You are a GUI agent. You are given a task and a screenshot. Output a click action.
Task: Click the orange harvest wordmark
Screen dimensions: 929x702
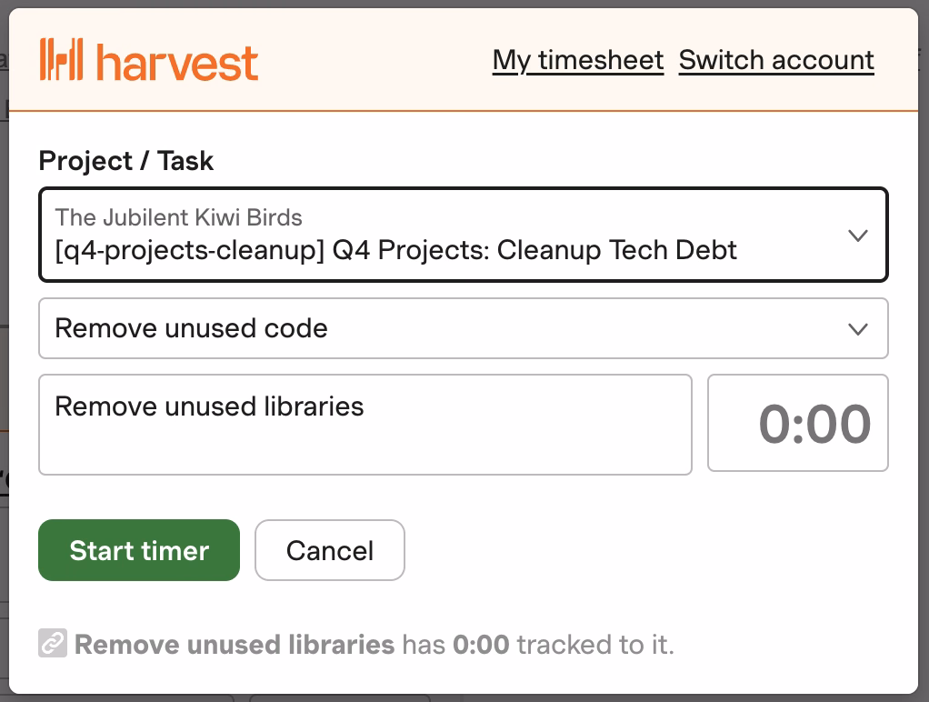[177, 62]
